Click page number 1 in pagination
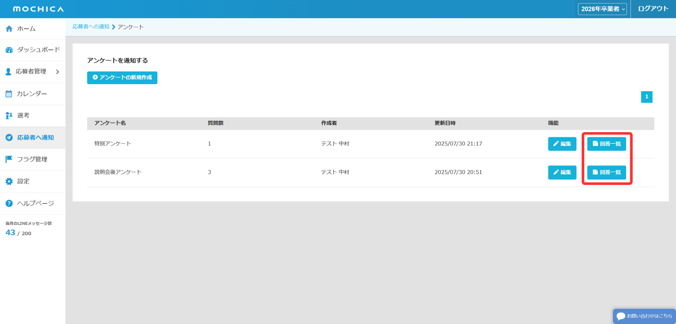676x324 pixels. click(646, 97)
